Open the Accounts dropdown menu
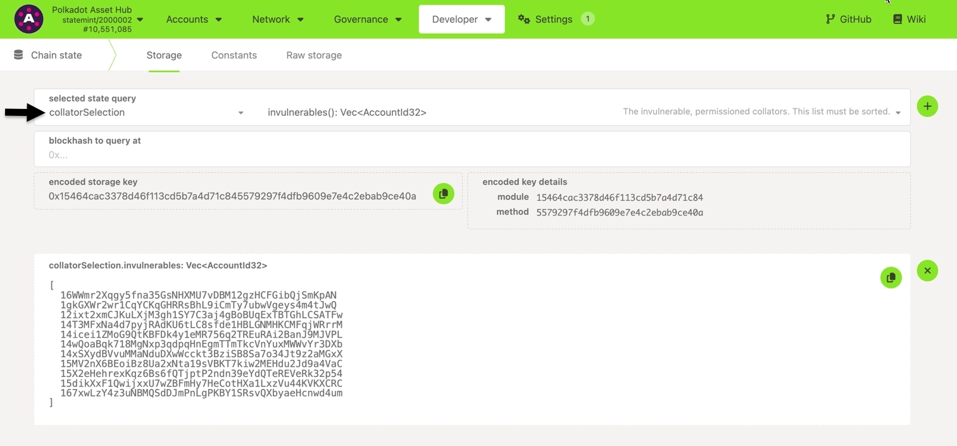The image size is (957, 446). tap(194, 19)
